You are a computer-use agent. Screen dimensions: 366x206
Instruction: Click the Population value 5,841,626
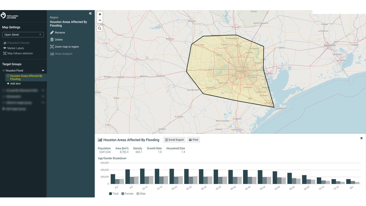104,152
